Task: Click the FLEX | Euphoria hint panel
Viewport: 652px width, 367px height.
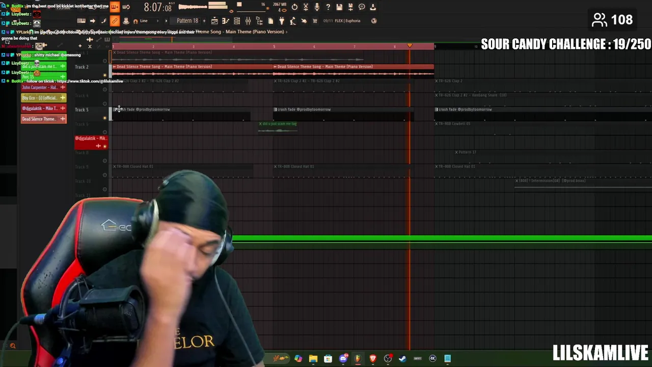Action: [341, 21]
